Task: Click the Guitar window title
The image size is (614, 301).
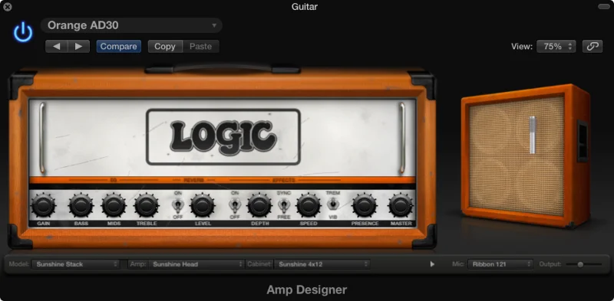Action: (304, 7)
